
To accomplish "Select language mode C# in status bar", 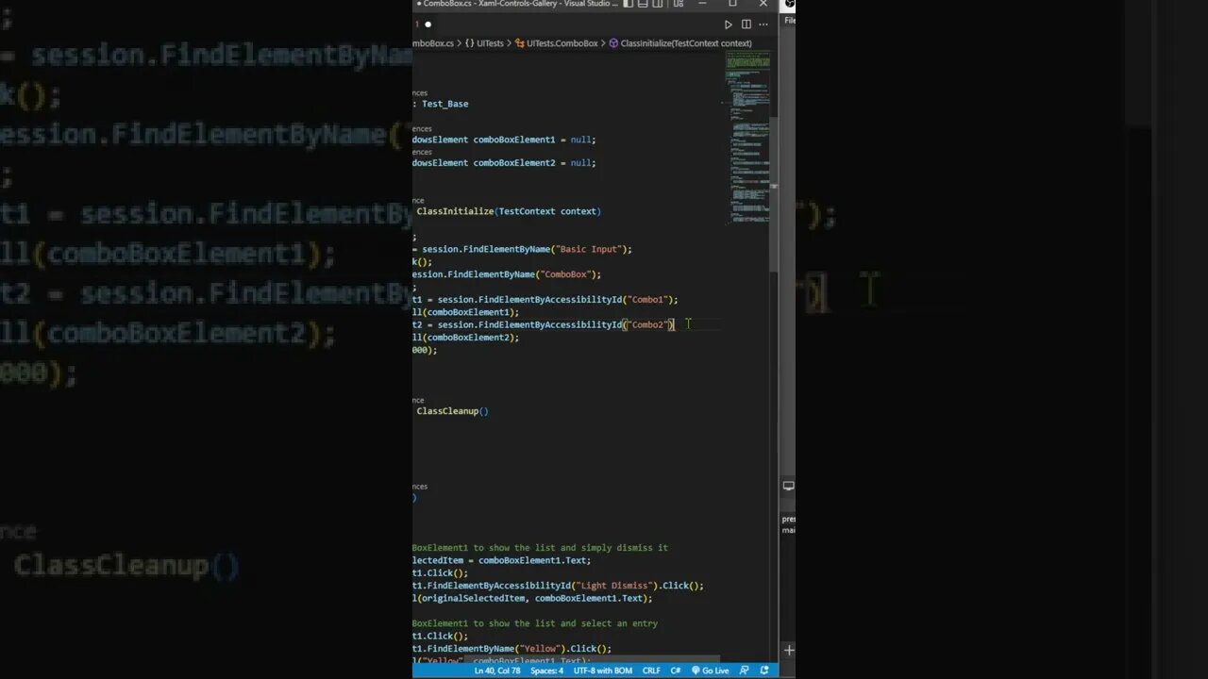I will tap(676, 671).
